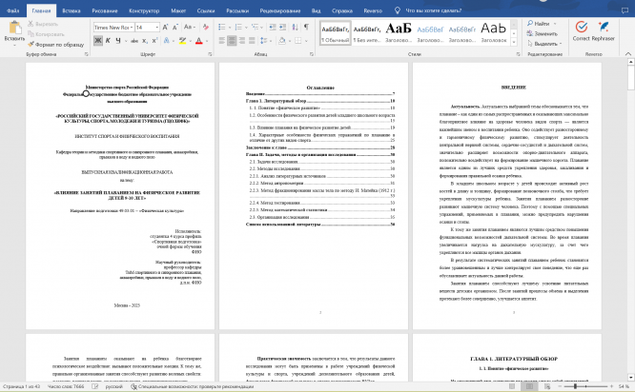The height and width of the screenshot is (392, 635).
Task: Click the zoom out minus button
Action: (x=560, y=386)
